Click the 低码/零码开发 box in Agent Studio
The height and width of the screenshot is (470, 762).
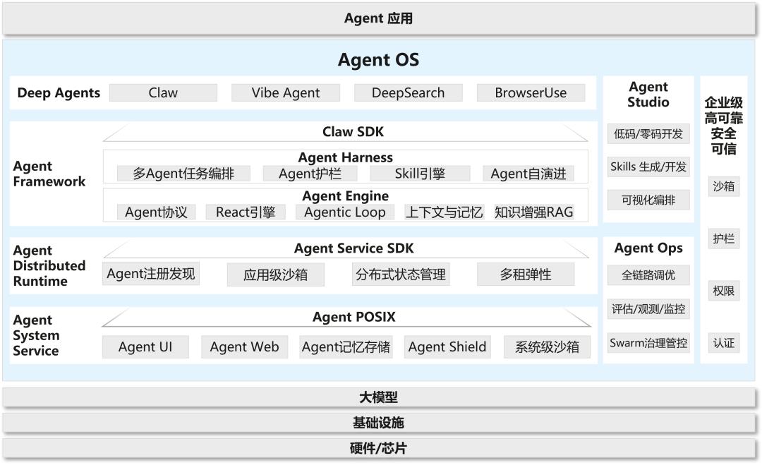(648, 134)
